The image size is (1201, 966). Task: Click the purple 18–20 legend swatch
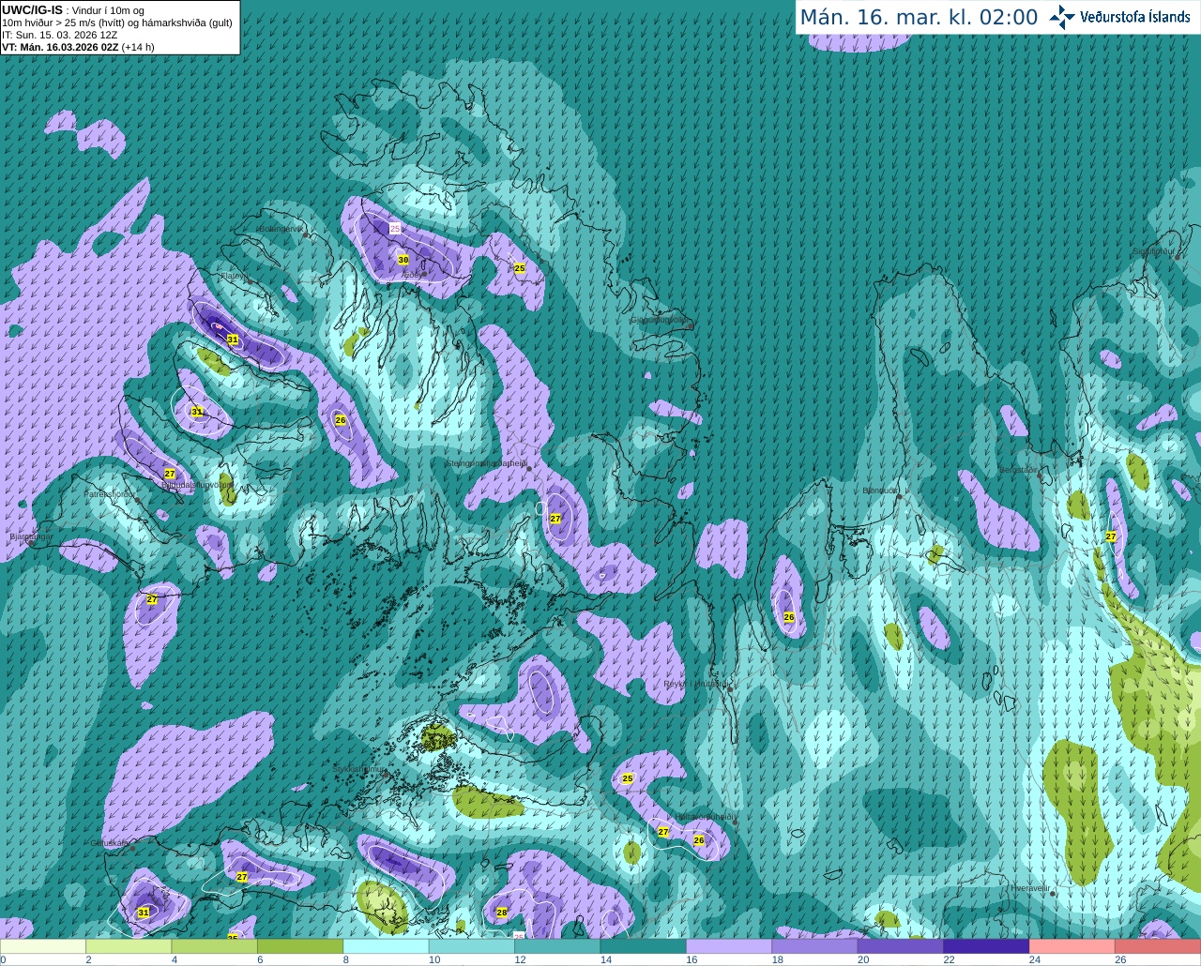click(815, 946)
